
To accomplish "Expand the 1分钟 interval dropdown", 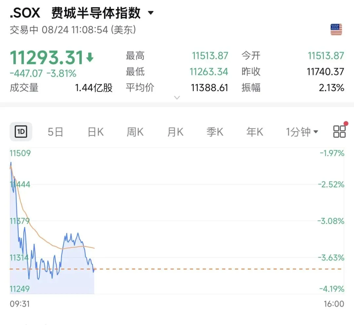I will [x=302, y=132].
